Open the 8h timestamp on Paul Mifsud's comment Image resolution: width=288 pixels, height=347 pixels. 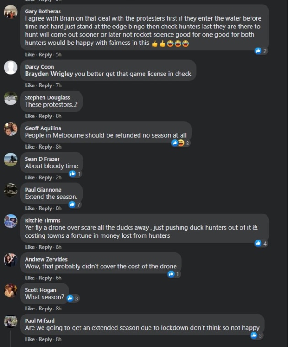59,339
